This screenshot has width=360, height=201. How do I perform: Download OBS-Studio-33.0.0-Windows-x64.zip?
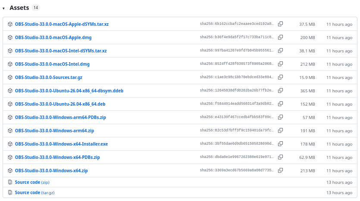point(51,171)
